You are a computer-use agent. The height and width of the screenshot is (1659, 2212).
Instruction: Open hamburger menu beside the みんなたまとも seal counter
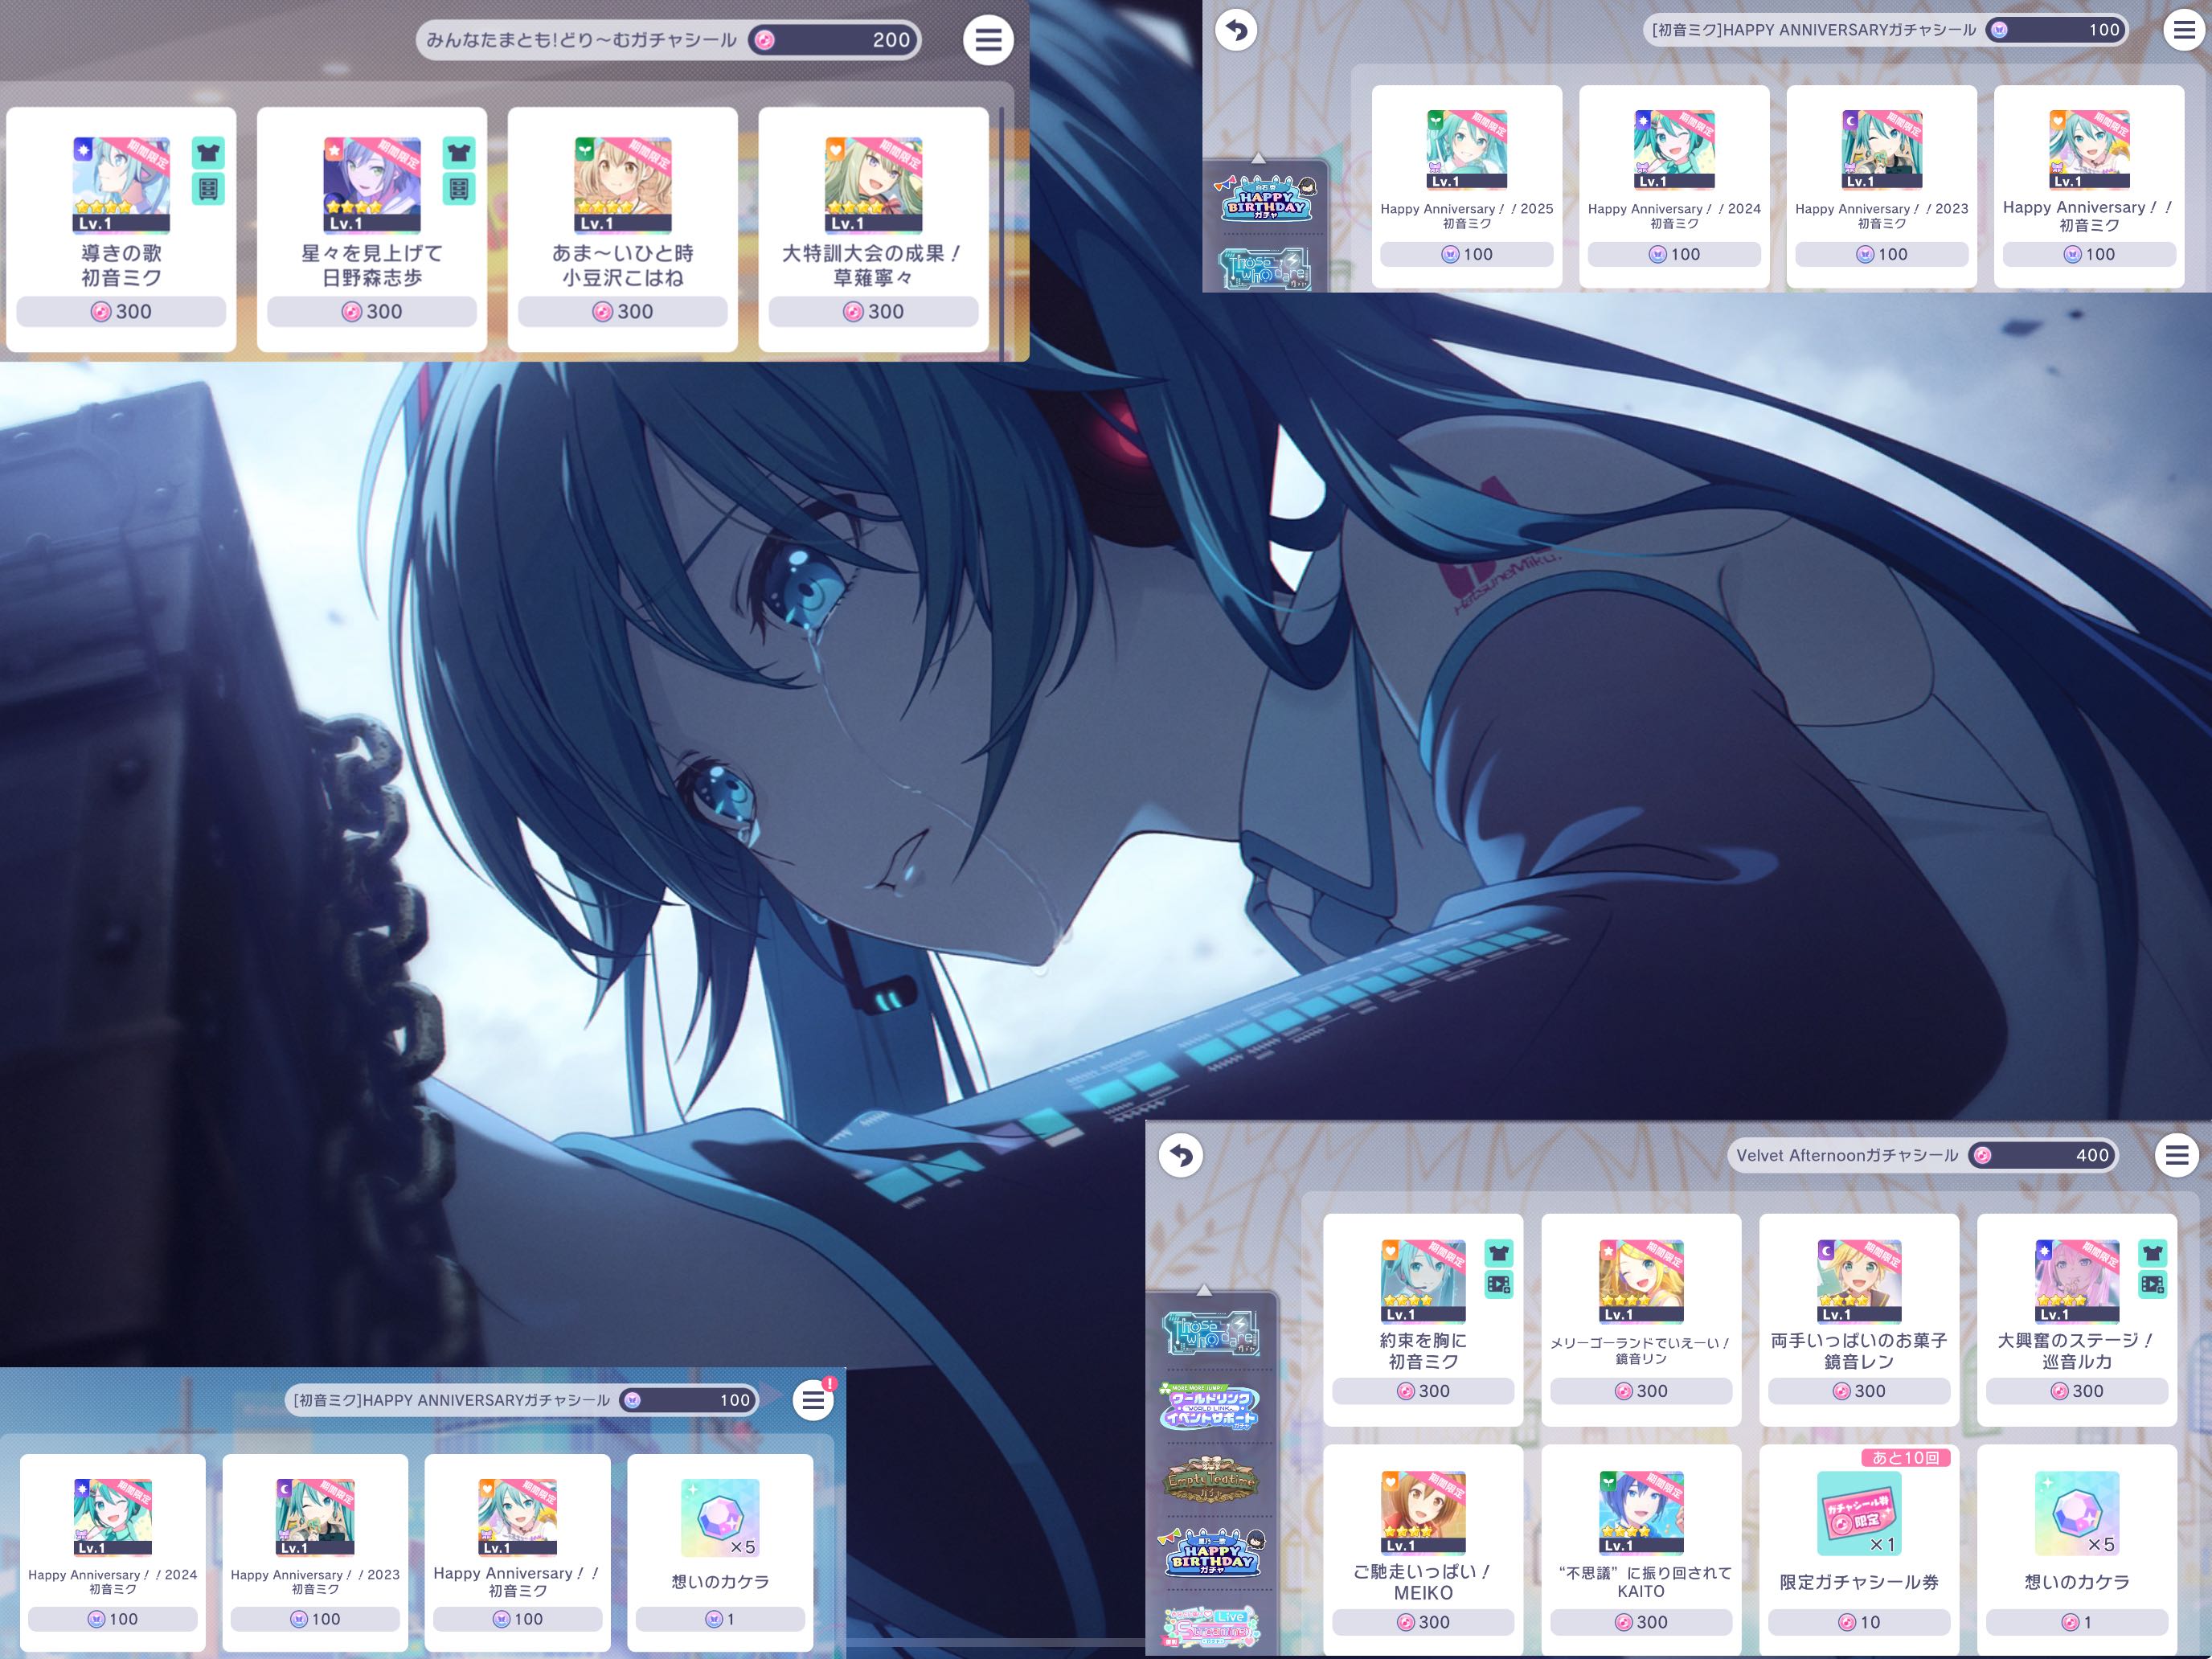tap(988, 40)
